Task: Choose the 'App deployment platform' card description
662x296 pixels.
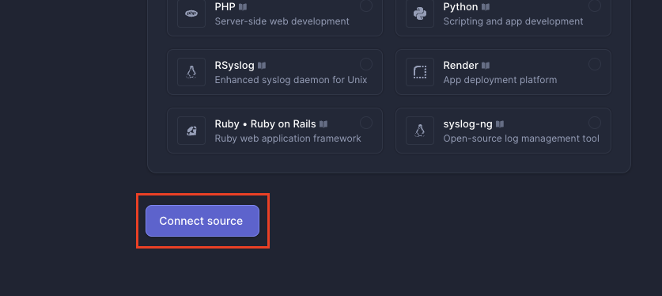Action: click(x=500, y=80)
